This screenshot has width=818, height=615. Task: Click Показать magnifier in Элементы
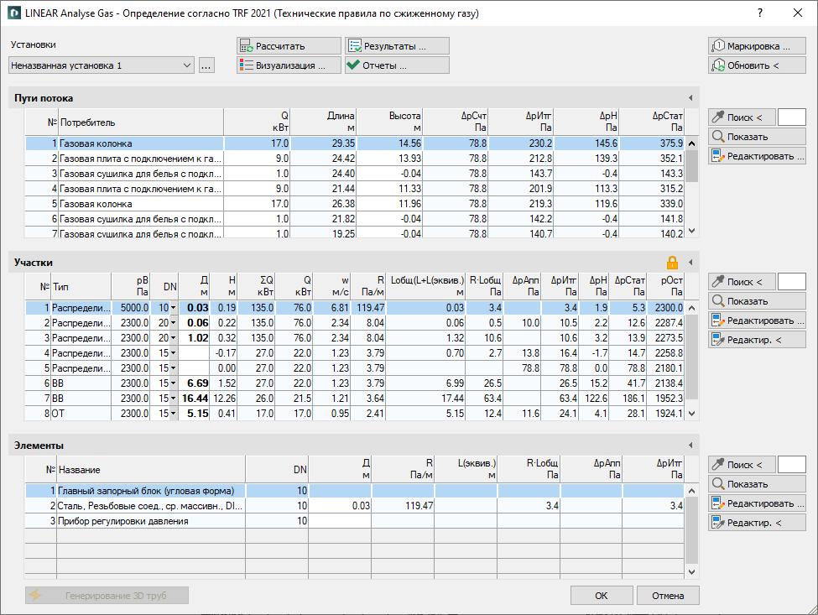757,484
